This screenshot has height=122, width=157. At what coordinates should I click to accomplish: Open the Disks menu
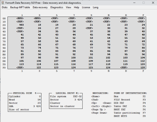coord(5,8)
